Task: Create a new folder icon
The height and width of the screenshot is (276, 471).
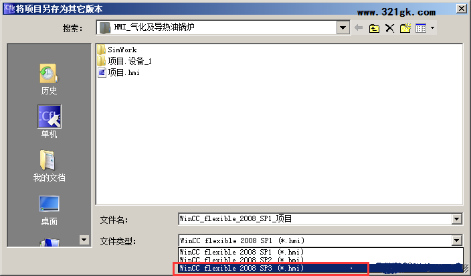Action: coord(405,28)
